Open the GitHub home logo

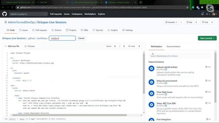[4, 14]
